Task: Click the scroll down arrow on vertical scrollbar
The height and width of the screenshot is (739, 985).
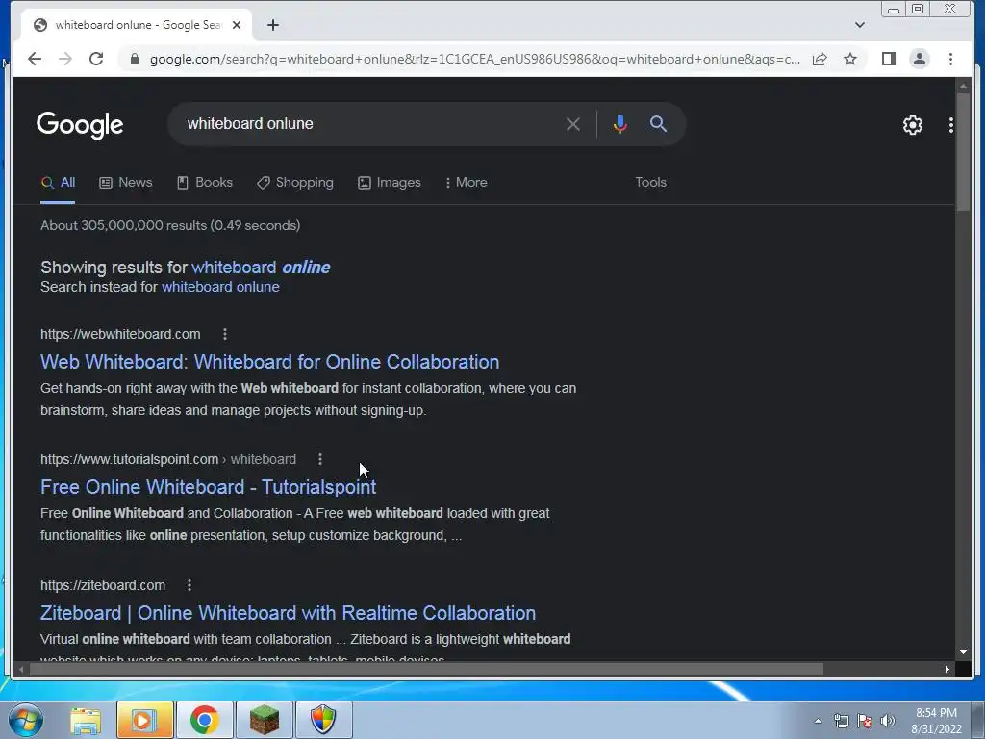Action: (x=963, y=652)
